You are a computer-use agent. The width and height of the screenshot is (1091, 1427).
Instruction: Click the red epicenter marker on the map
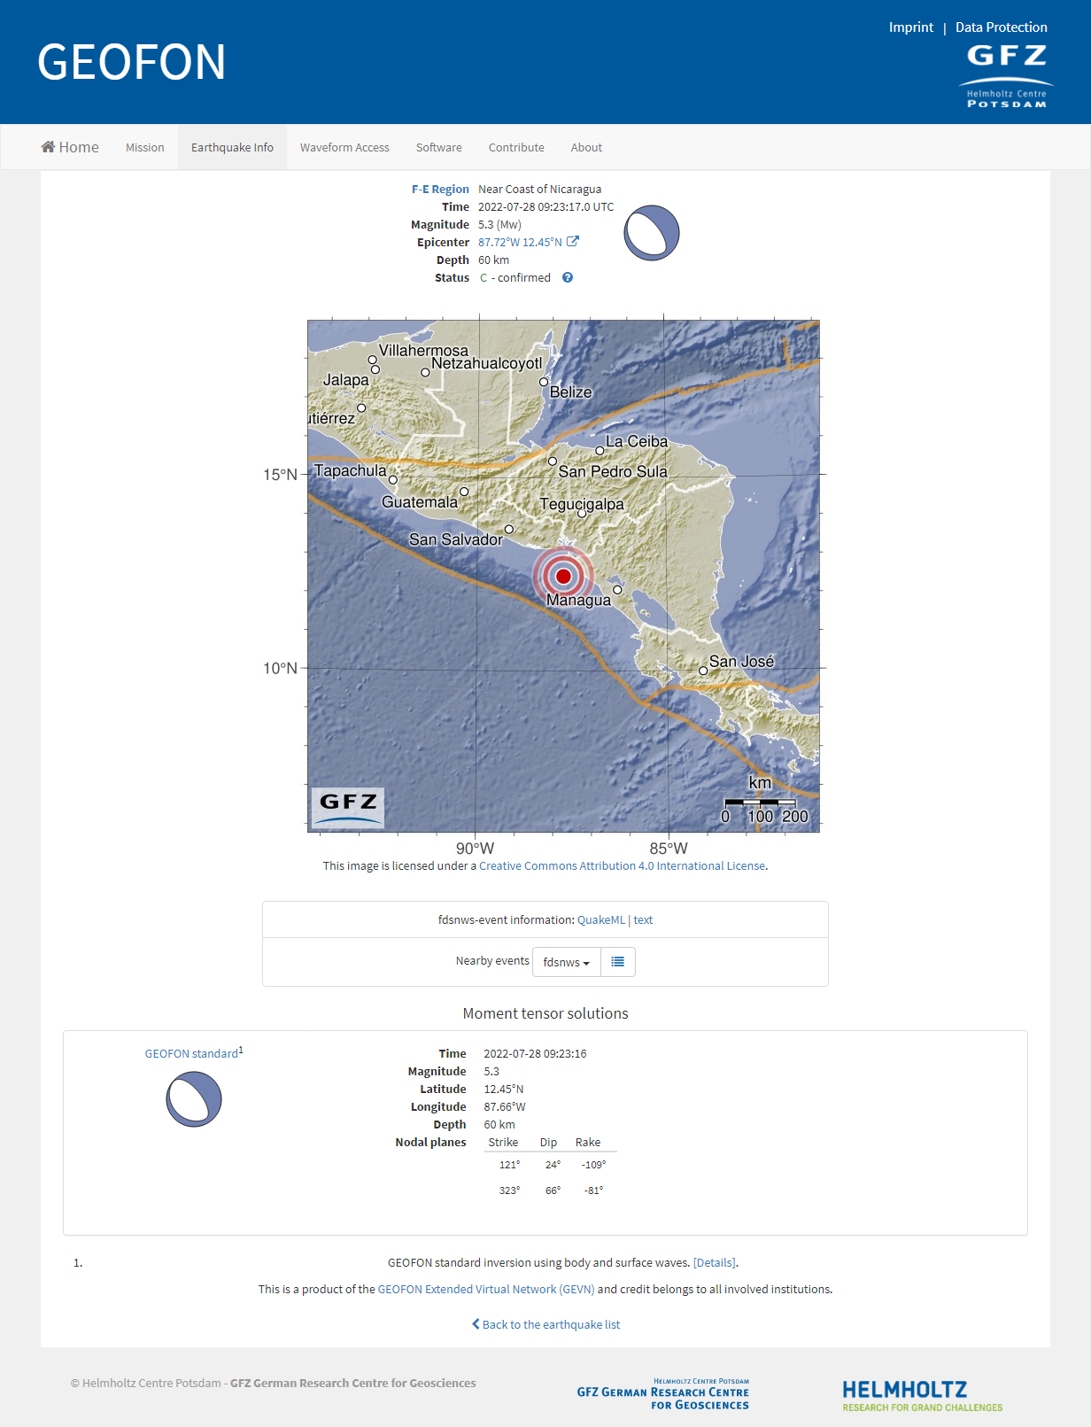[563, 576]
